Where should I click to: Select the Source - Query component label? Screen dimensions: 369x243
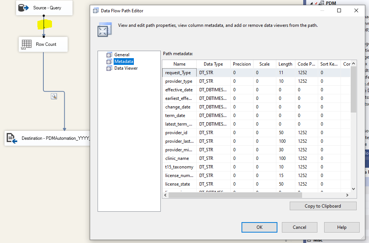tap(47, 8)
